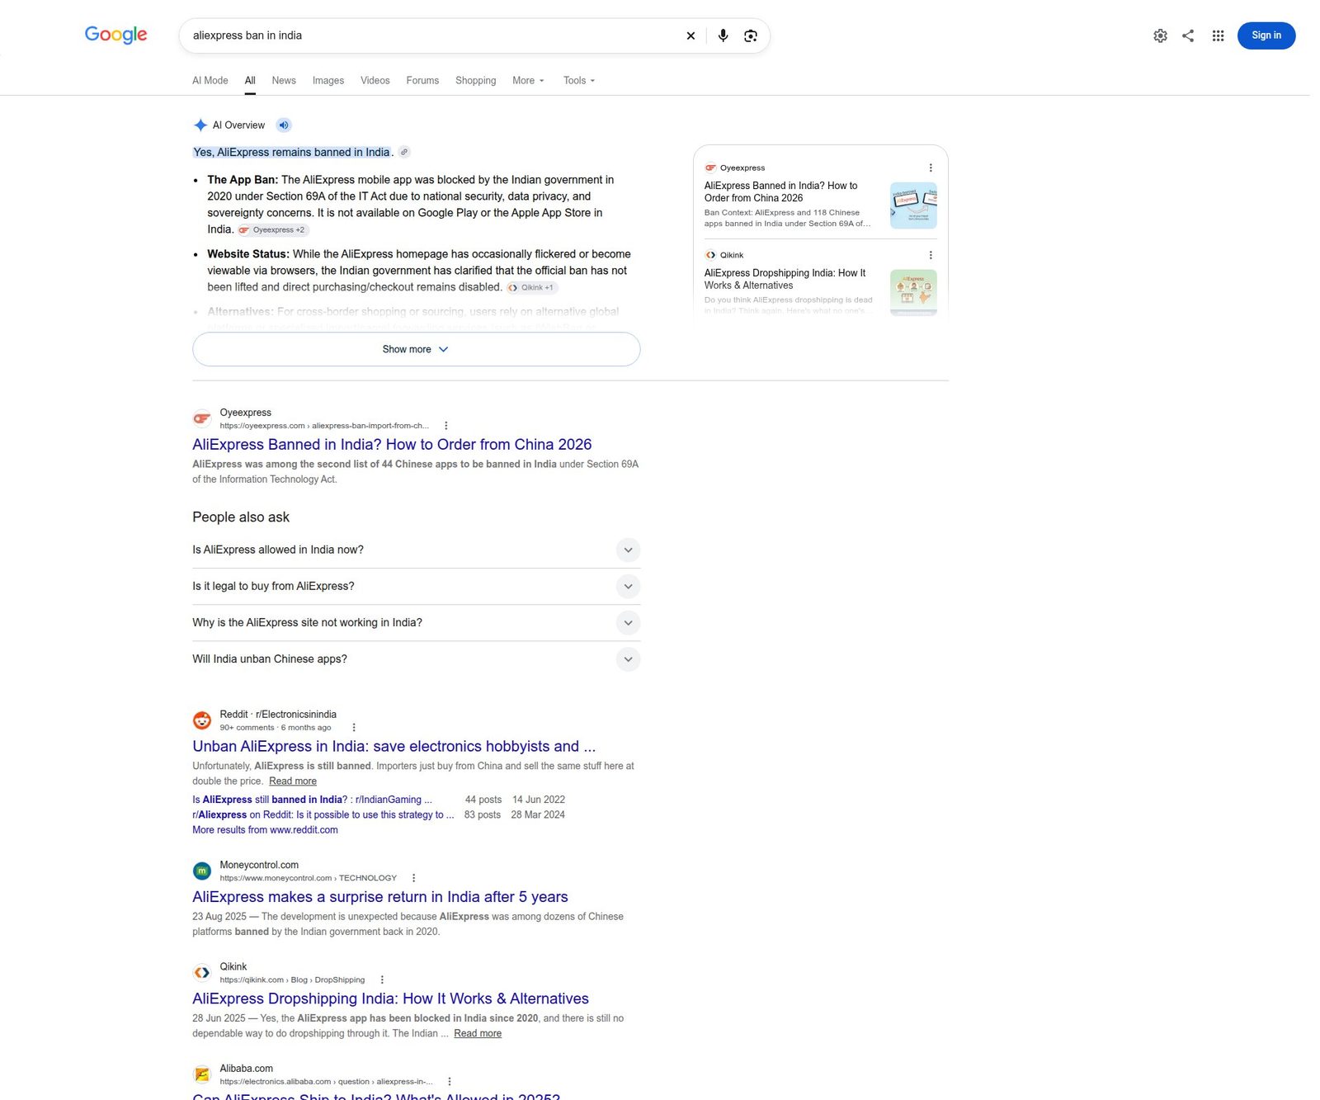This screenshot has width=1320, height=1100.
Task: Open 'AliExpress Dropshipping India' Qikink result title
Action: click(x=390, y=998)
